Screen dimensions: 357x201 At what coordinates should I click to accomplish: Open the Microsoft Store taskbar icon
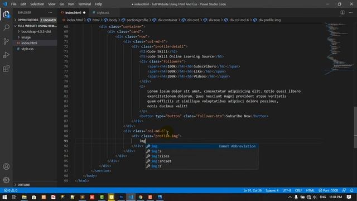click(x=33, y=197)
